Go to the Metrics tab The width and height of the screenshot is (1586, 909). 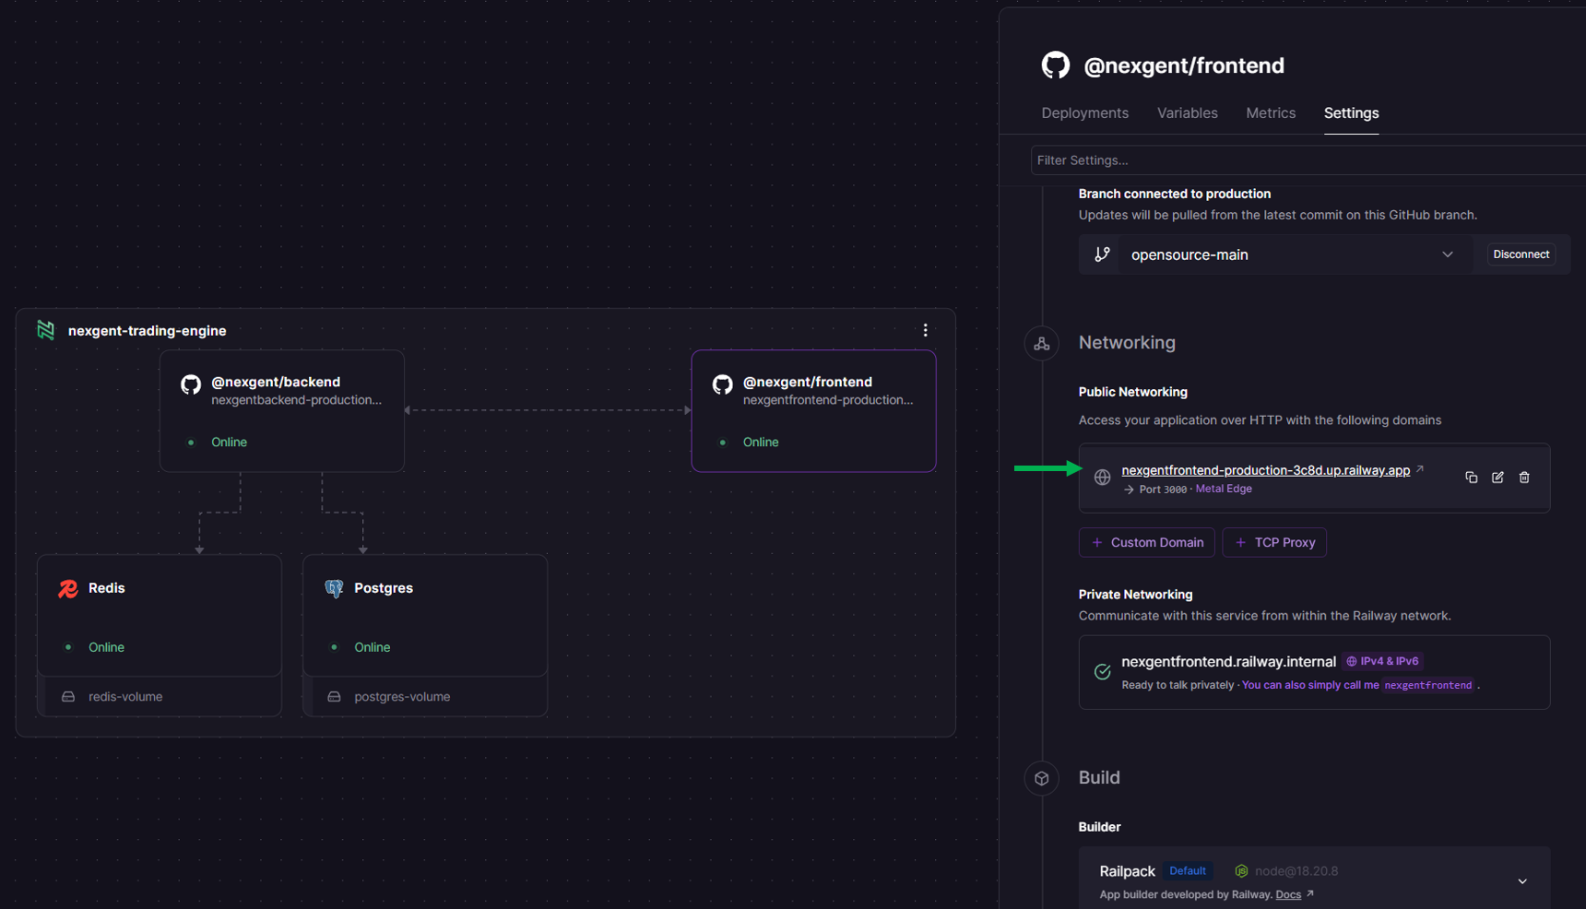1270,113
